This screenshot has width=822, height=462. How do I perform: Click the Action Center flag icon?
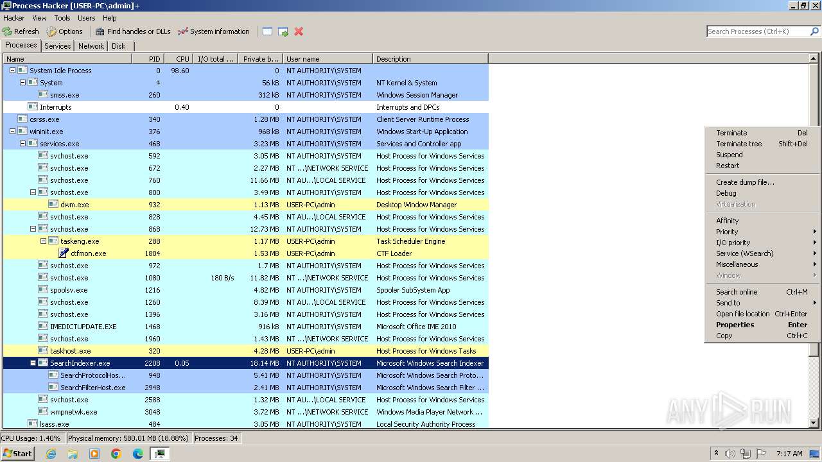tap(761, 454)
